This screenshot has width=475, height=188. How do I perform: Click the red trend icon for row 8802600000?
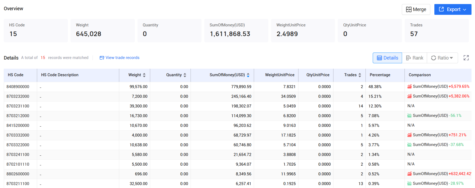[x=409, y=174]
